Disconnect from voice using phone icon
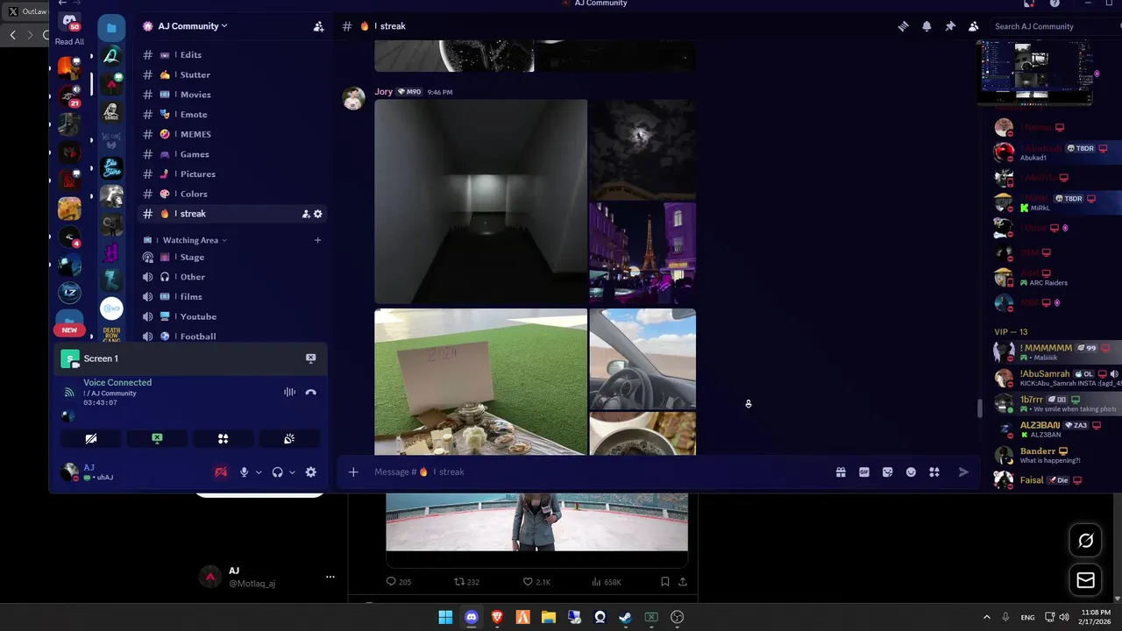The height and width of the screenshot is (631, 1122). pos(310,392)
